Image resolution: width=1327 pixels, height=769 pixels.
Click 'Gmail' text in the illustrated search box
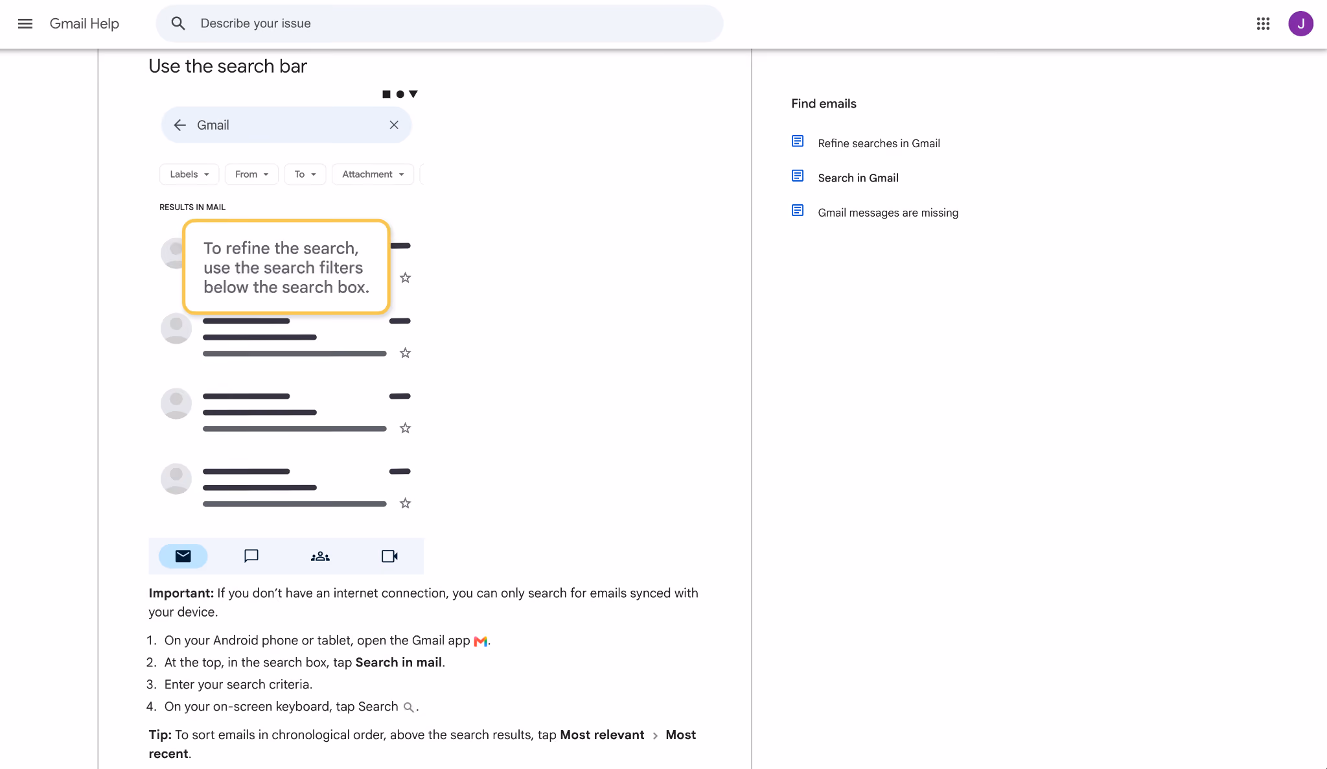(x=213, y=125)
